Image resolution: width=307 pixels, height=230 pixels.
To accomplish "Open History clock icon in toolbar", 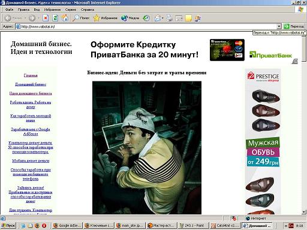I will tap(146, 18).
